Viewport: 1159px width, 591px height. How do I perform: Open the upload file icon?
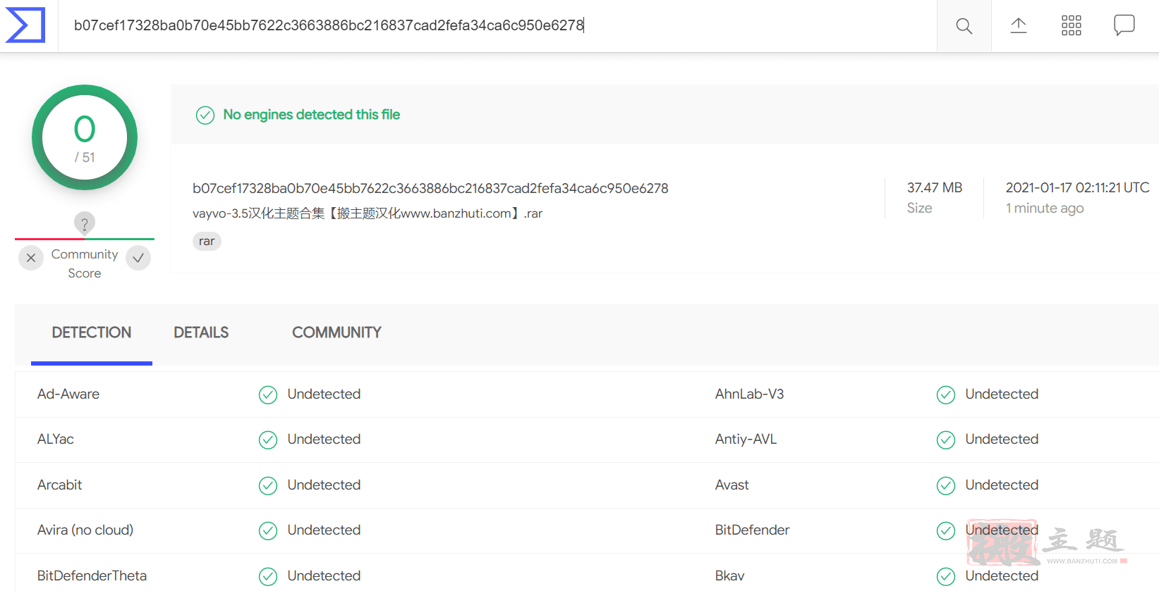click(1019, 26)
